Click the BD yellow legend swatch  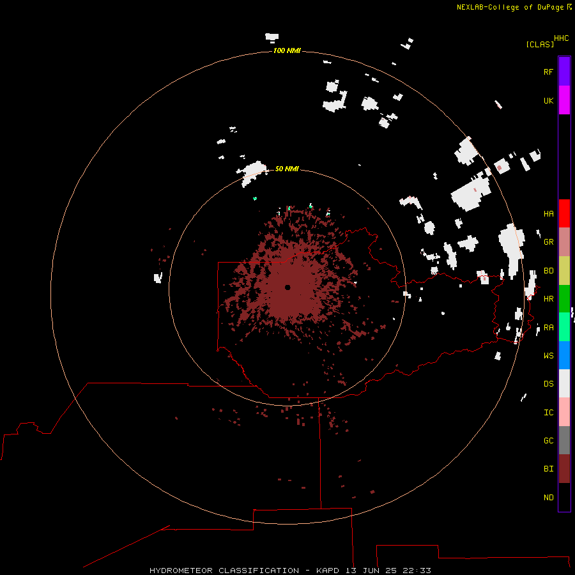point(564,270)
